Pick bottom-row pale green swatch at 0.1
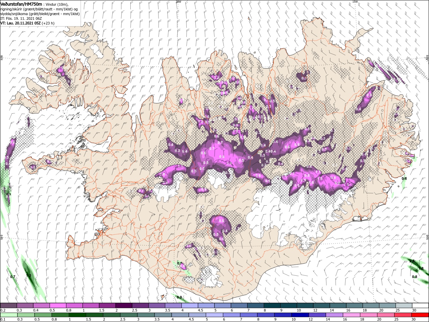 (9, 315)
